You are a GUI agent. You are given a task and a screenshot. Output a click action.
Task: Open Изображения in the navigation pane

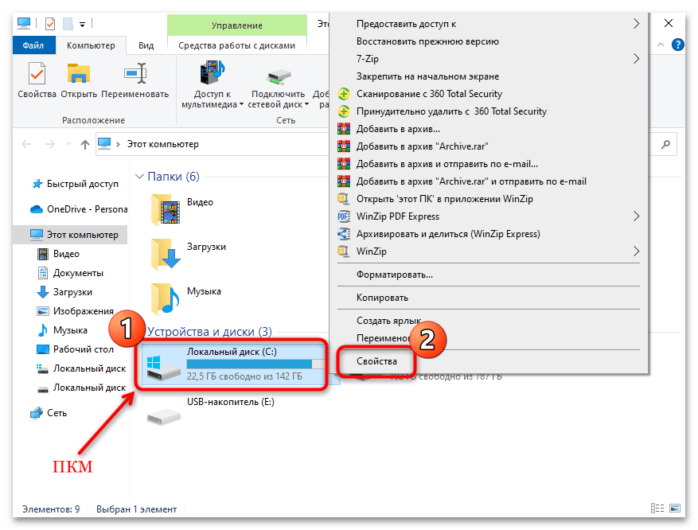[x=75, y=311]
